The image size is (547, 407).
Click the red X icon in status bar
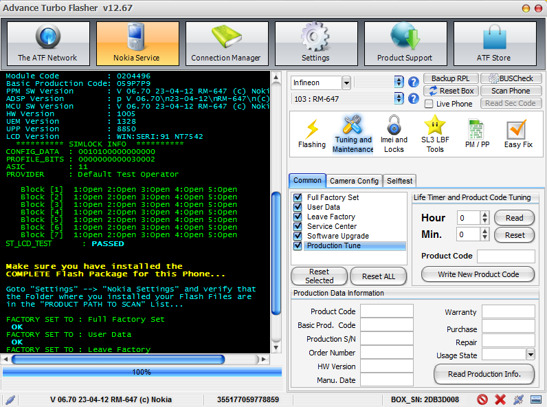coord(500,399)
